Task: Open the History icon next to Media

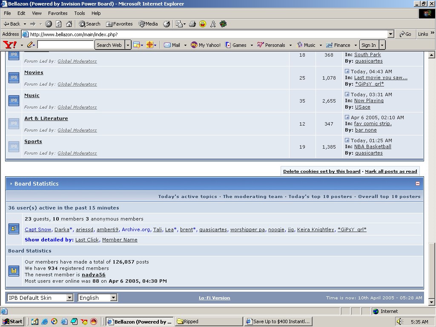Action: [166, 24]
